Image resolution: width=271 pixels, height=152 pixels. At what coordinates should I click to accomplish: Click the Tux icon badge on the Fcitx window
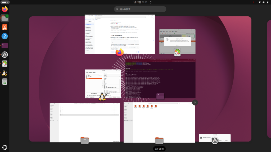[102, 96]
